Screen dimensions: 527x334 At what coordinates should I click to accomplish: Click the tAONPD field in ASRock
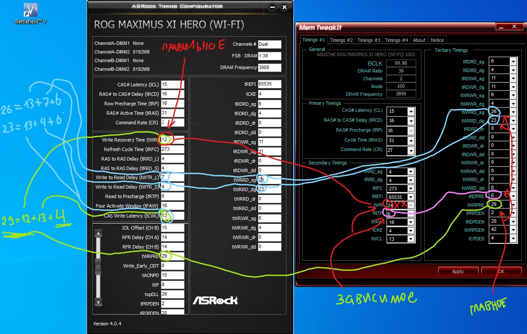(172, 275)
